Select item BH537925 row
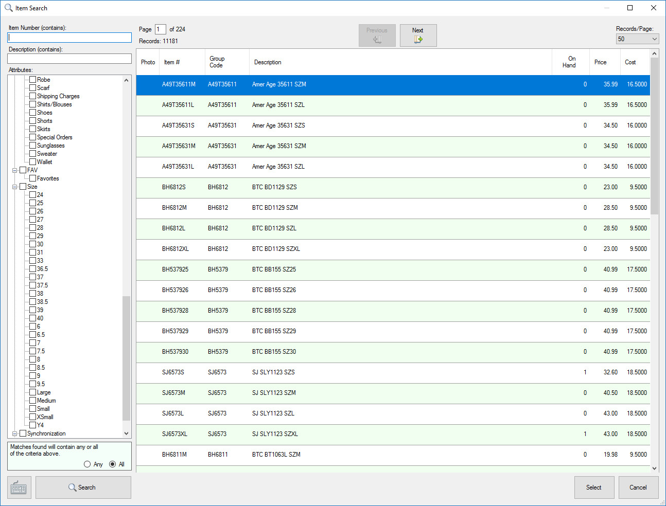 393,269
